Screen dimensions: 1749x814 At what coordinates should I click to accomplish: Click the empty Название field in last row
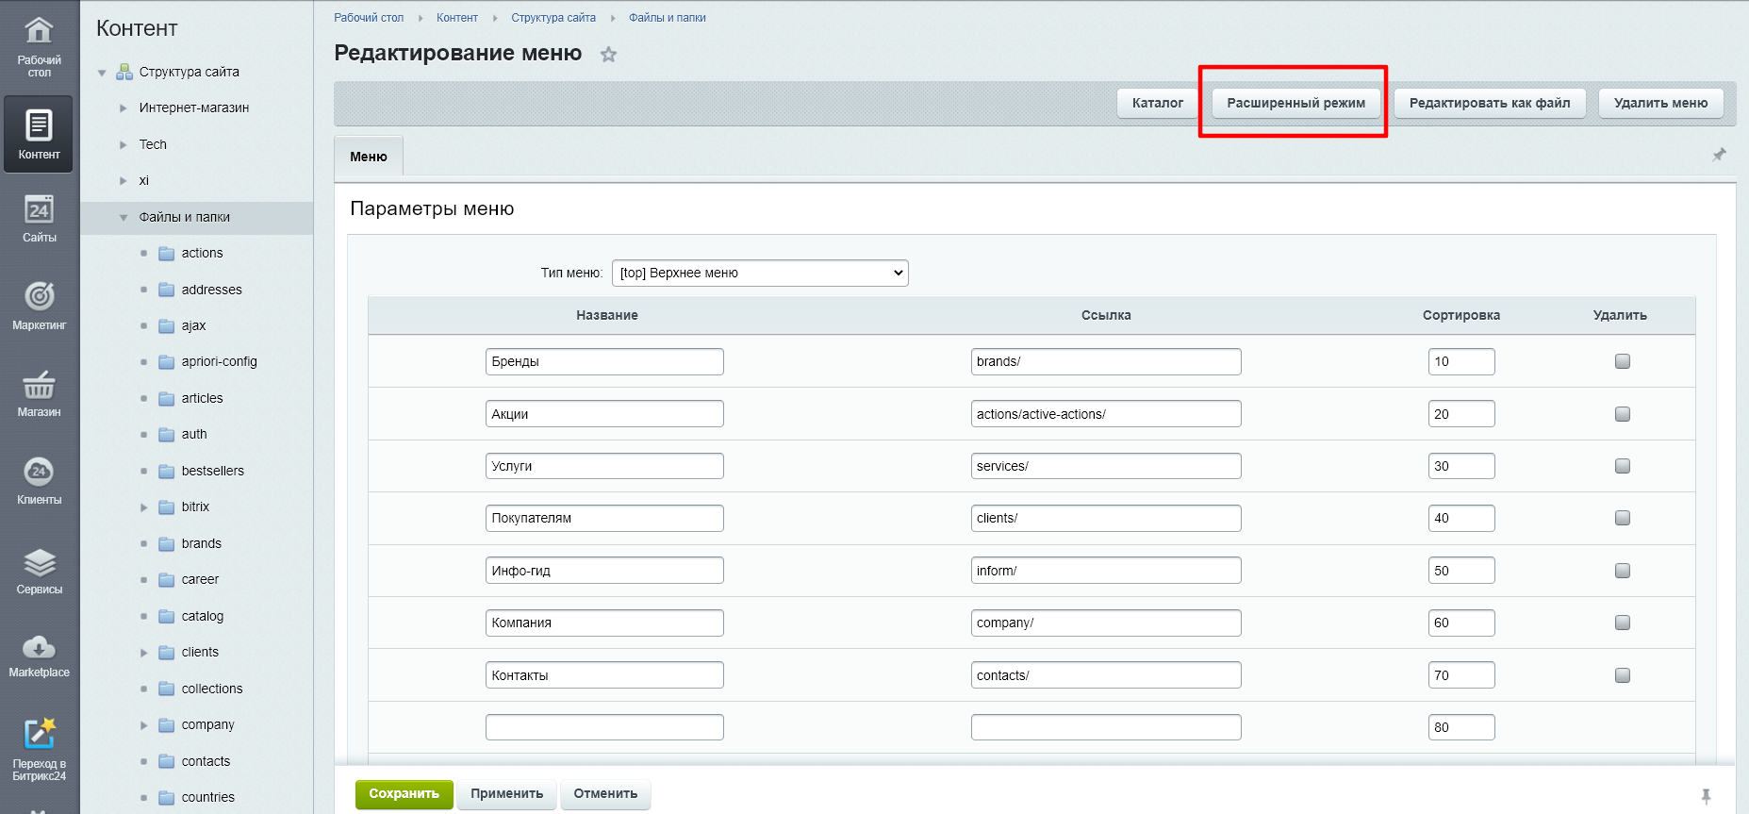[604, 727]
